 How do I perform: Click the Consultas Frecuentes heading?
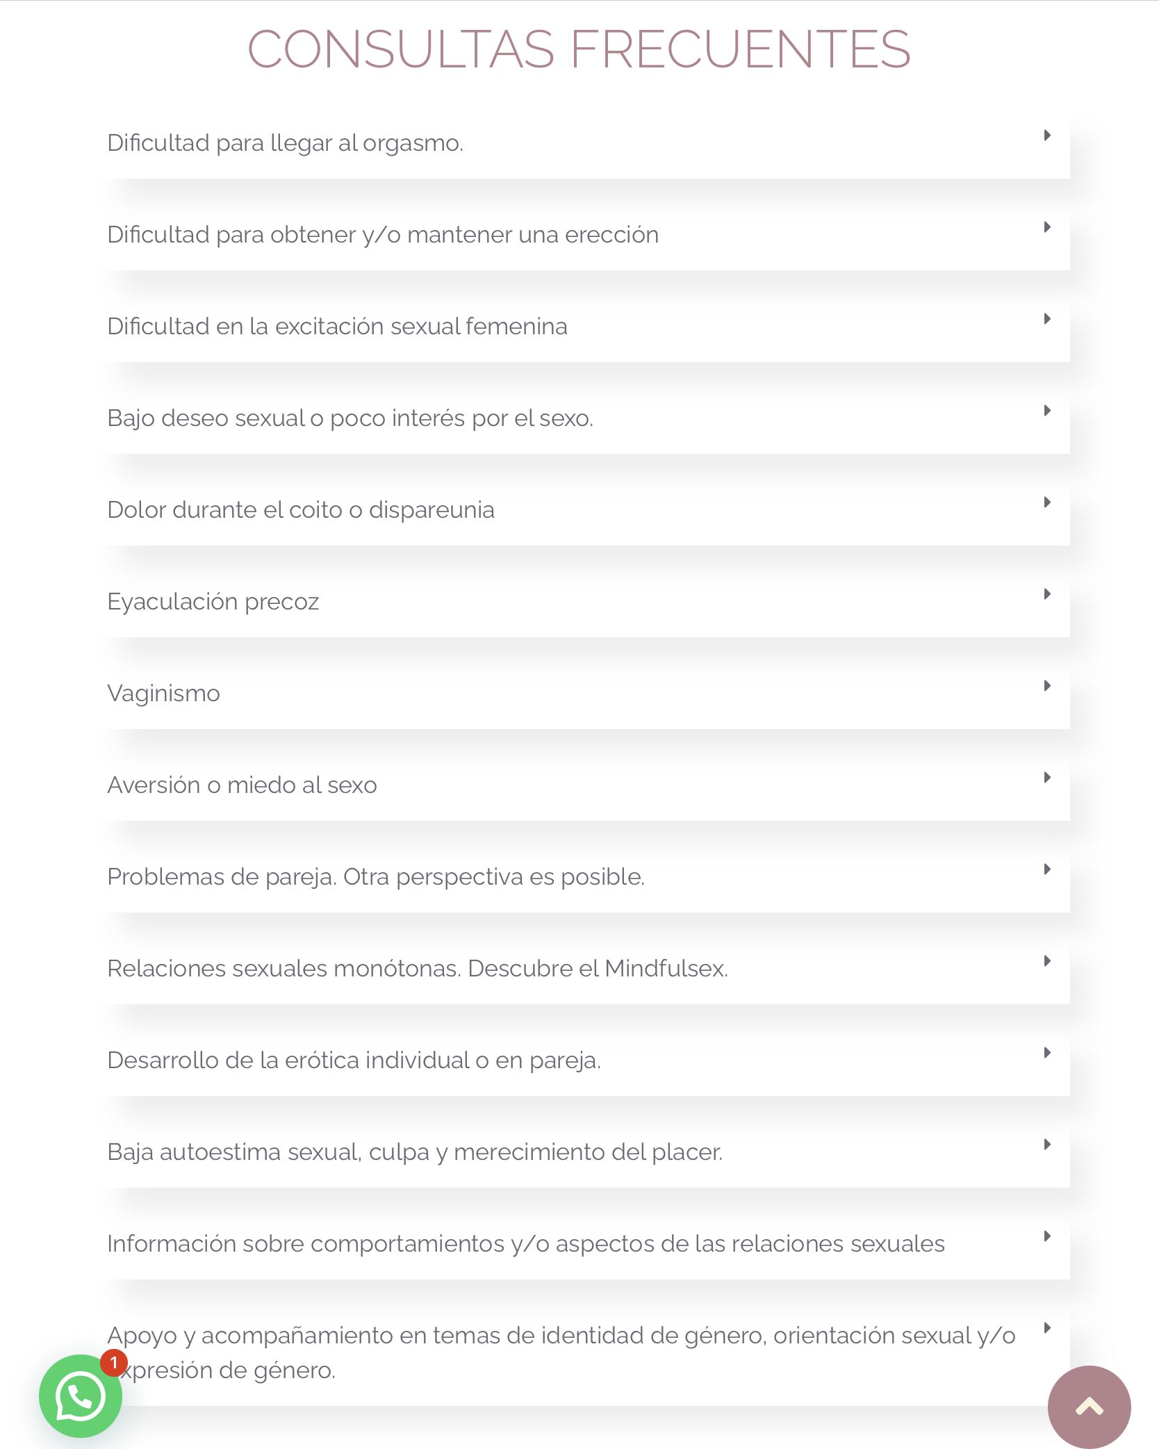[x=579, y=49]
